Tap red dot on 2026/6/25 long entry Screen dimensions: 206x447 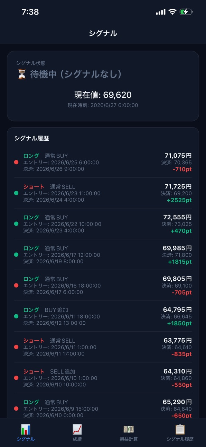click(x=16, y=162)
